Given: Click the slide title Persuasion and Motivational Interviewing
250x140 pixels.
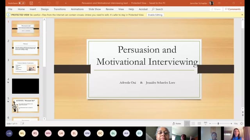Looking at the screenshot, I should coord(147,56).
